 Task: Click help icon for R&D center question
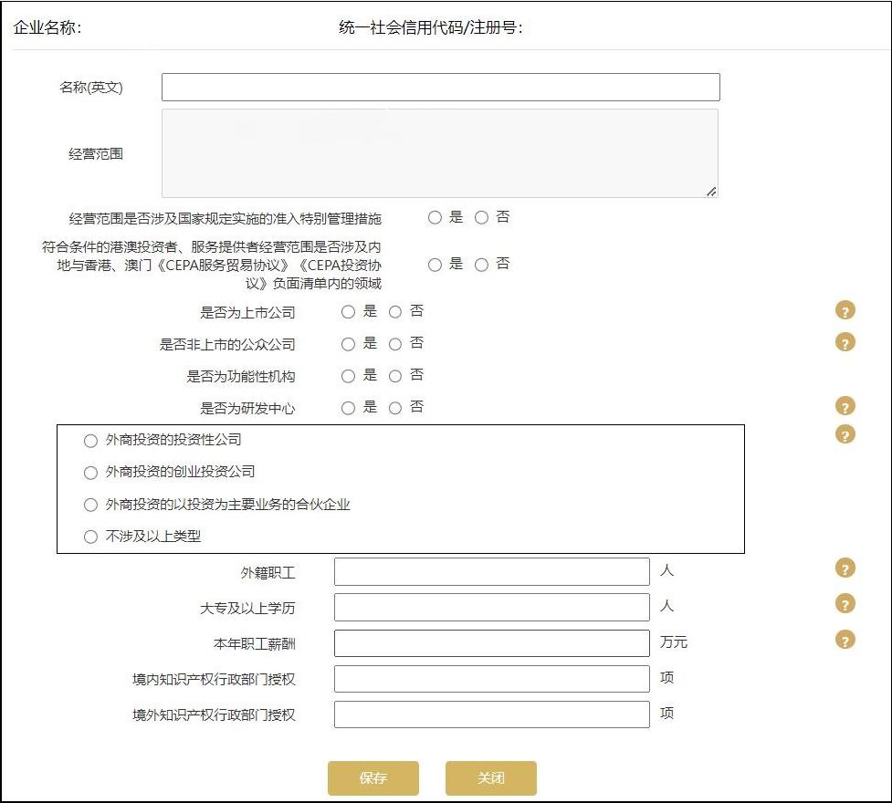click(845, 406)
